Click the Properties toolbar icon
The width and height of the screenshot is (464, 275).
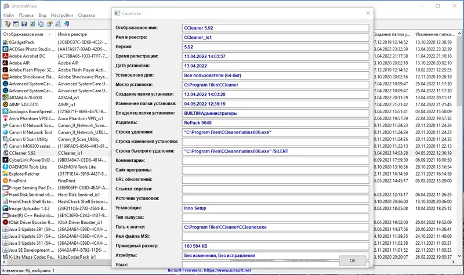click(x=49, y=24)
